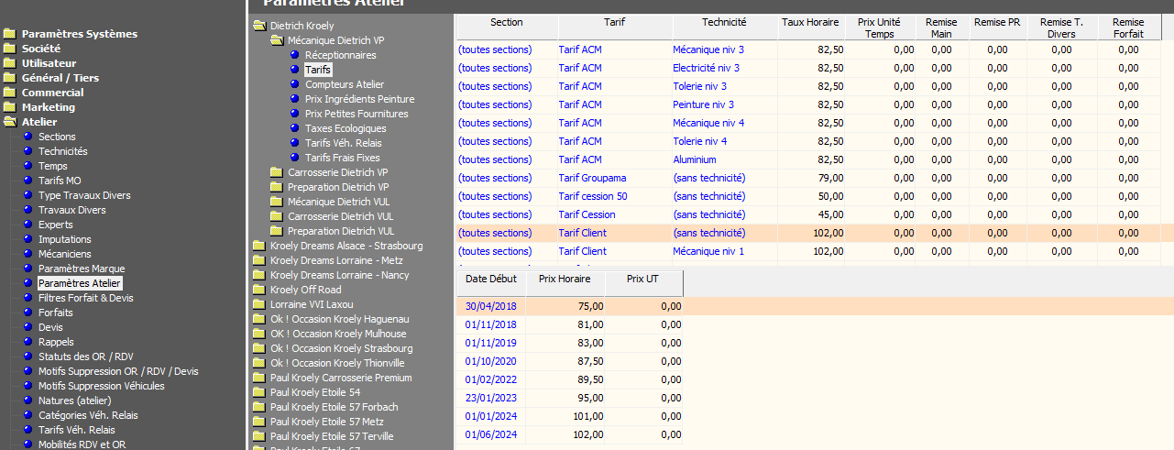Click the Utilisateur folder icon
Viewport: 1174px width, 450px height.
tap(10, 63)
